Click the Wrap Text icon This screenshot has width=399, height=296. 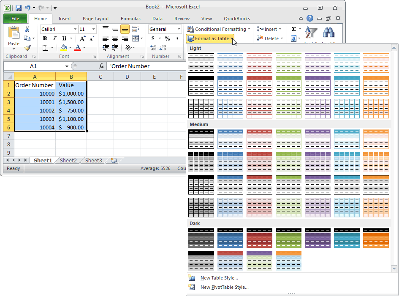coord(136,29)
